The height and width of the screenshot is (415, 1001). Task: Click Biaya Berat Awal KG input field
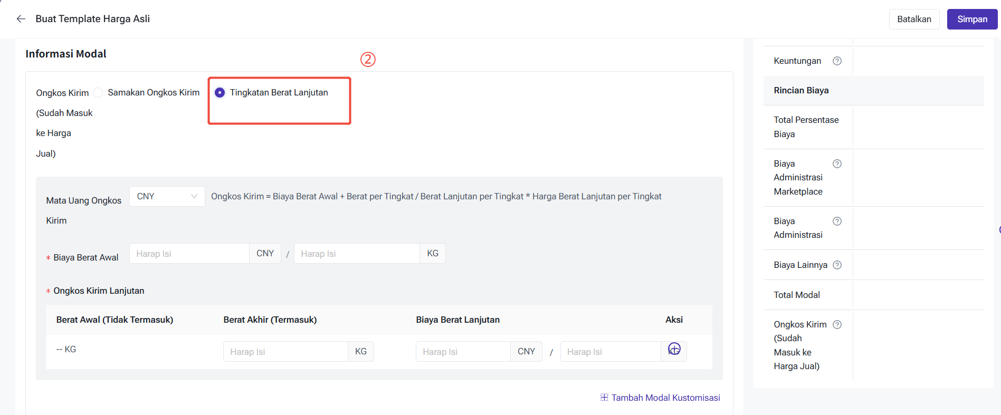coord(356,254)
